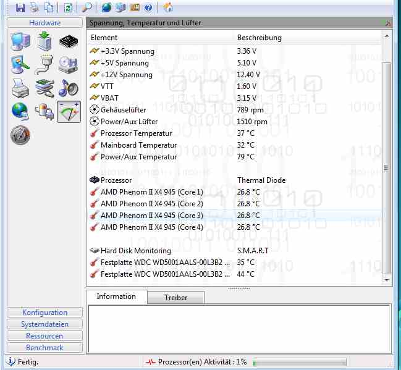The height and width of the screenshot is (370, 401).
Task: Select the +5V Spannung row
Action: [234, 63]
